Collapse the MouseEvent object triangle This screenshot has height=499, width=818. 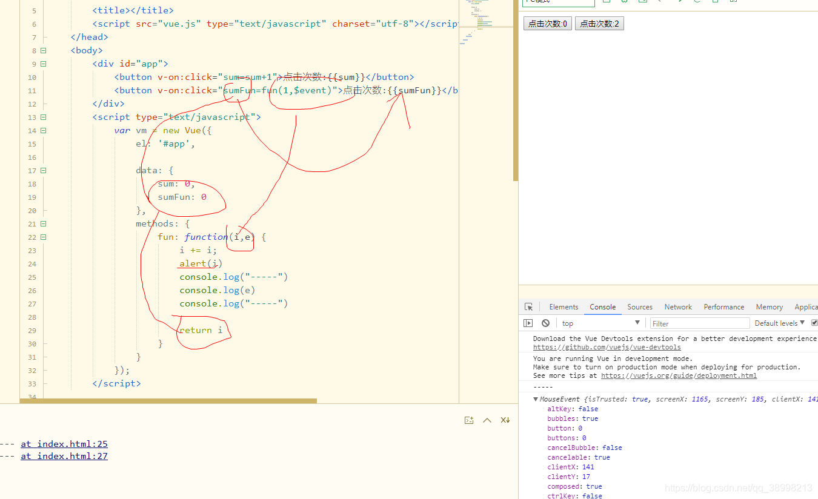coord(536,399)
